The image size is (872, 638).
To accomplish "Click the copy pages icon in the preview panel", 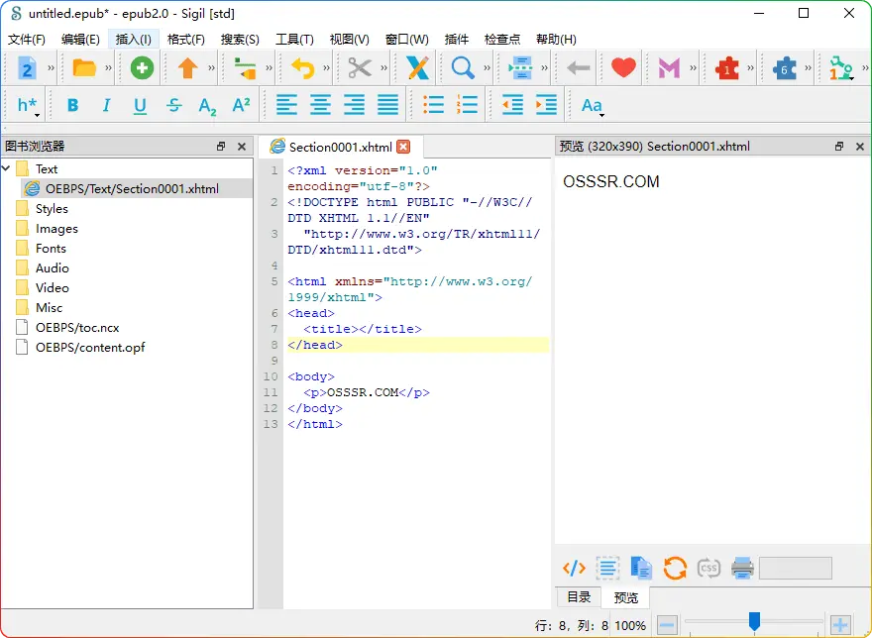I will coord(641,568).
